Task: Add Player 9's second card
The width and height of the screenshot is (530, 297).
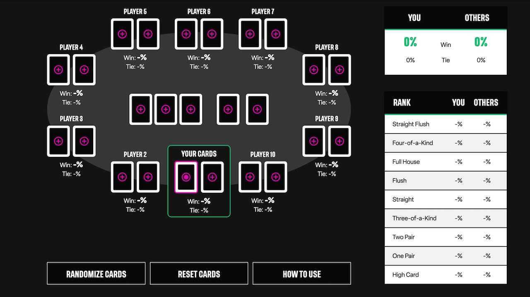Action: [339, 141]
